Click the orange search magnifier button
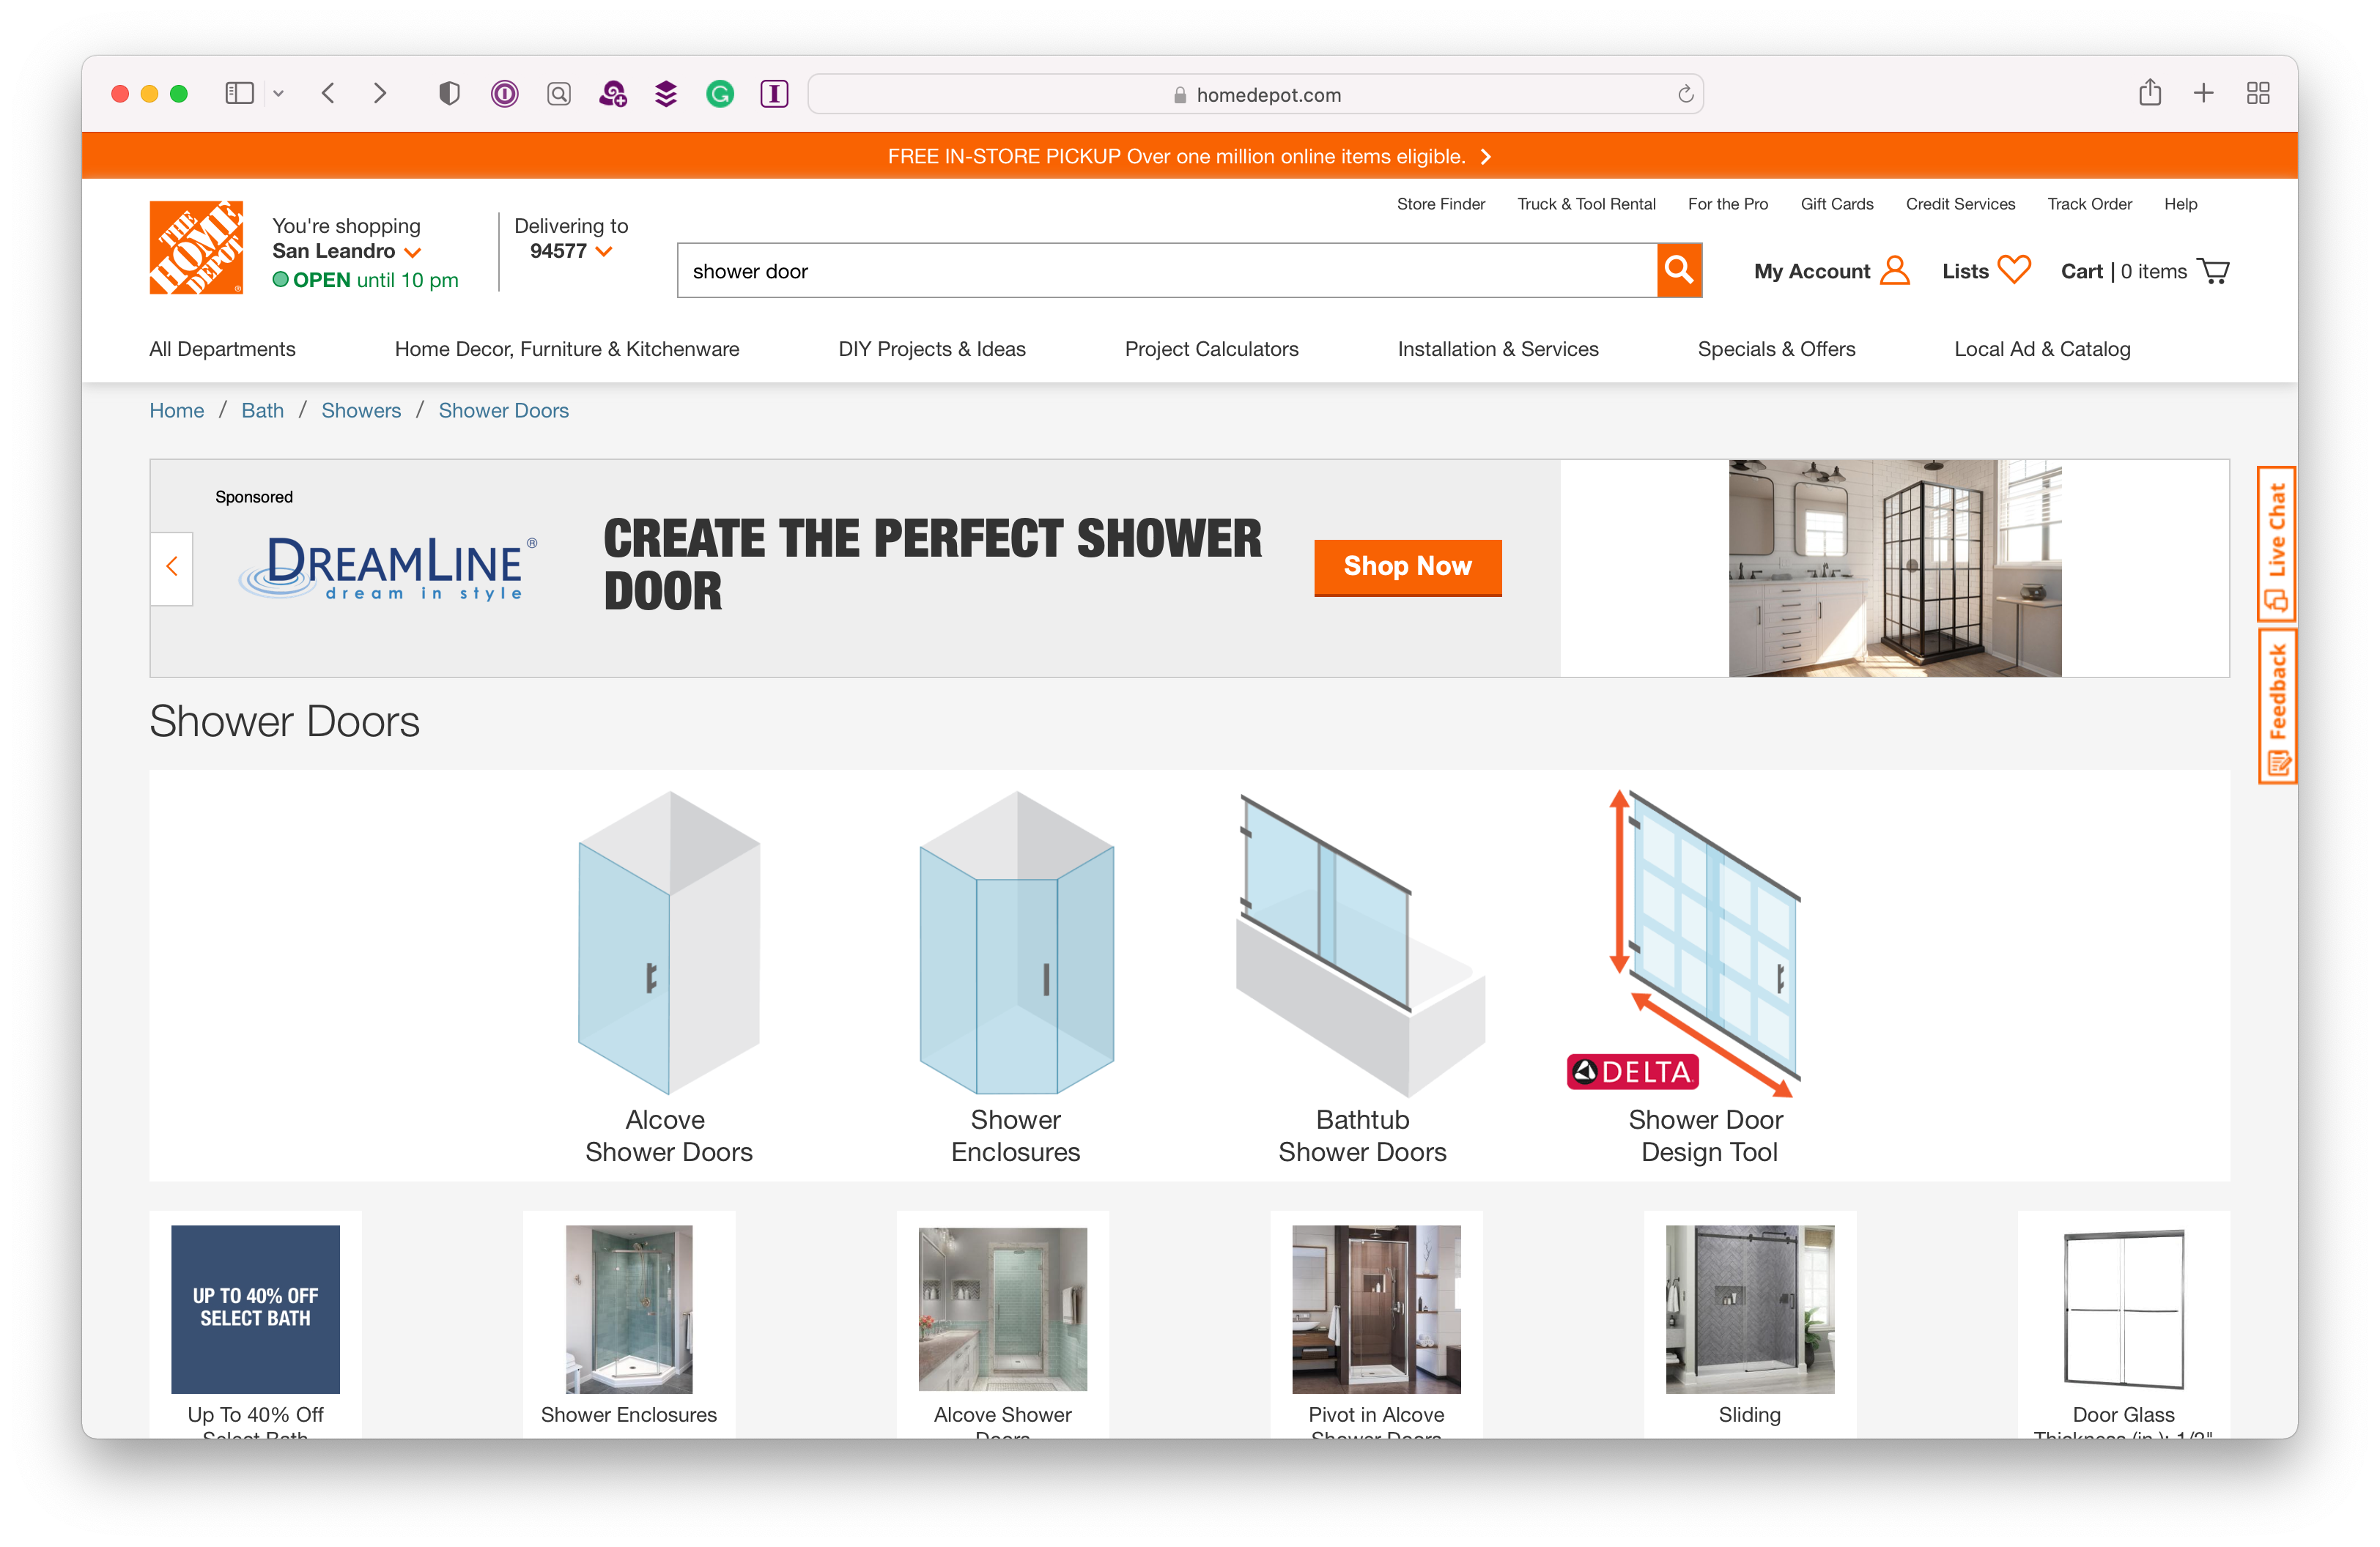This screenshot has height=1547, width=2380. (1679, 270)
